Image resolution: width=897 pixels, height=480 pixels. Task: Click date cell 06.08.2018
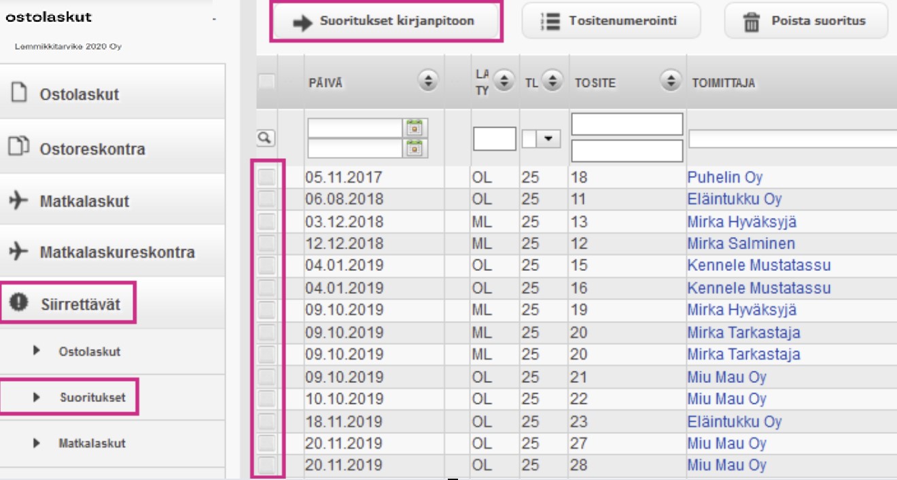coord(344,200)
